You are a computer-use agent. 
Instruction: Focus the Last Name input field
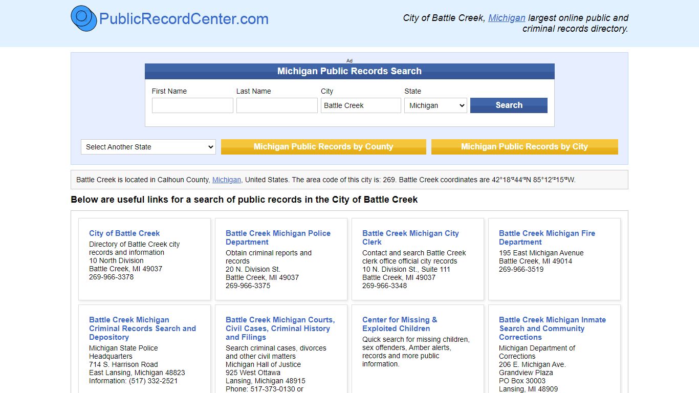pyautogui.click(x=277, y=105)
